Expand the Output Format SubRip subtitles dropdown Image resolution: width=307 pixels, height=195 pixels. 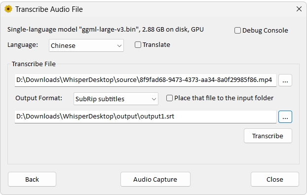[x=116, y=99]
